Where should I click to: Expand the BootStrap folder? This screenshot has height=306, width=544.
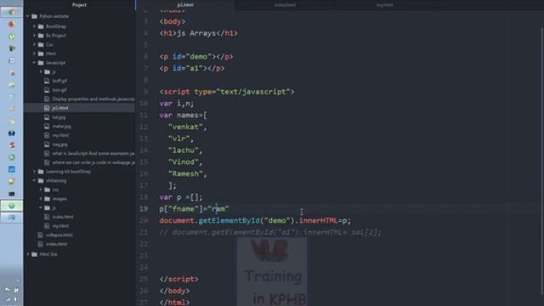(34, 26)
